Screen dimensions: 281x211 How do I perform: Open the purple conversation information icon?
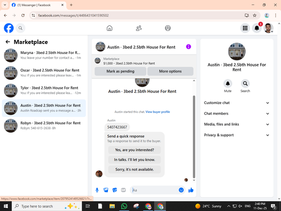(x=188, y=47)
